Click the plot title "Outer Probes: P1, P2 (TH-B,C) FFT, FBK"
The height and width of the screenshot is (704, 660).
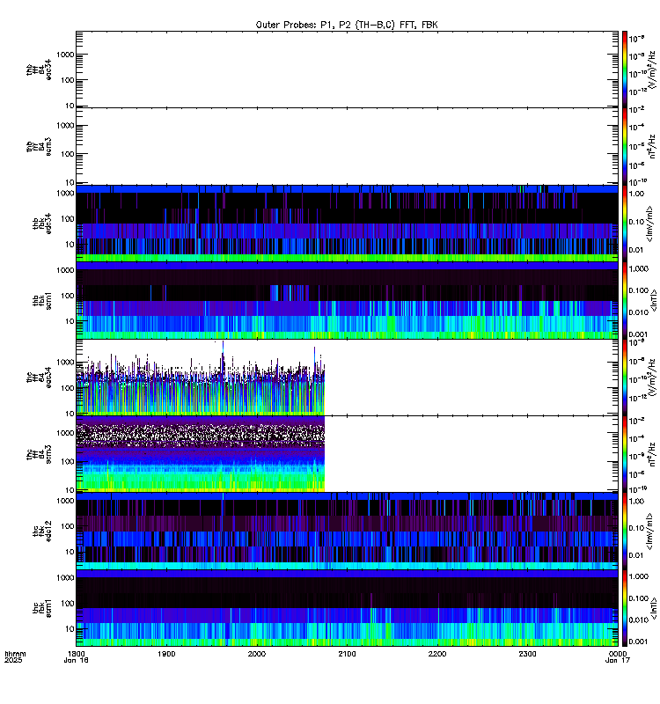coord(347,25)
